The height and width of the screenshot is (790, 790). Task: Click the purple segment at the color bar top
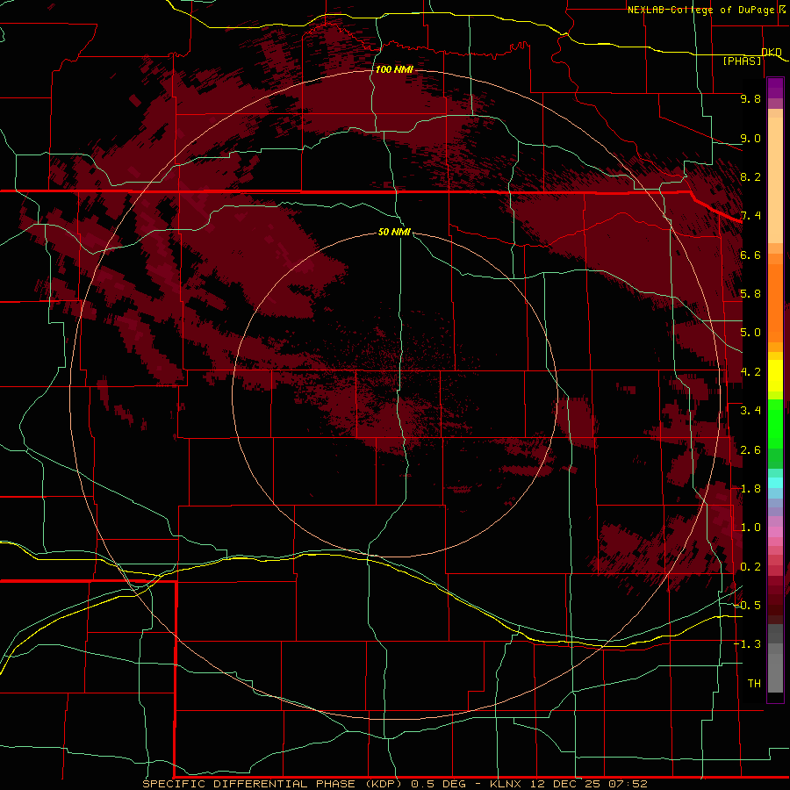tap(775, 88)
